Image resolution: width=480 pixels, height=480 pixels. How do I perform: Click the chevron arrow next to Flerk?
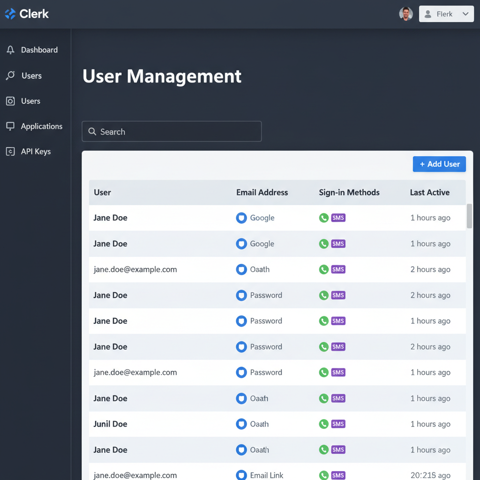pyautogui.click(x=465, y=14)
